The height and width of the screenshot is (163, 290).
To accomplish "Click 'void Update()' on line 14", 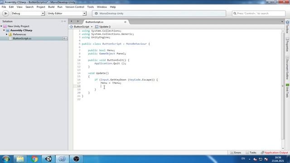I will (98, 73).
